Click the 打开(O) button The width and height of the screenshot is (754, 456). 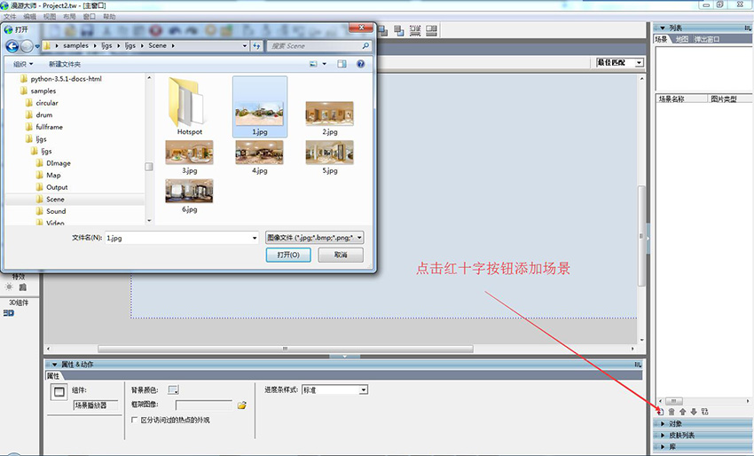point(288,255)
